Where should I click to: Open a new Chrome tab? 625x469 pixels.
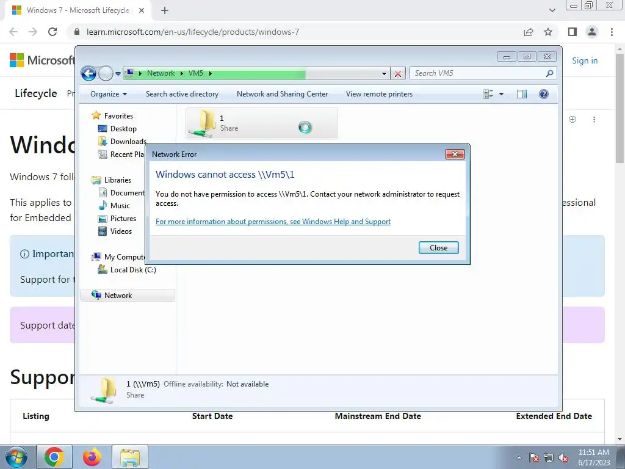165,10
